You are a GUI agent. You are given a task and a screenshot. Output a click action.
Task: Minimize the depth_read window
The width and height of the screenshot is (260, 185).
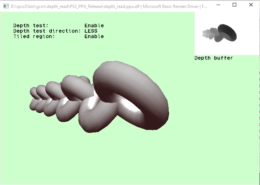click(218, 5)
